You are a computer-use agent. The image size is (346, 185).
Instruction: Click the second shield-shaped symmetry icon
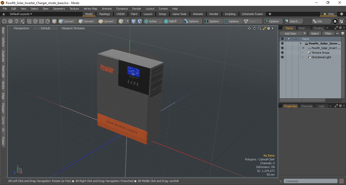[140, 21]
